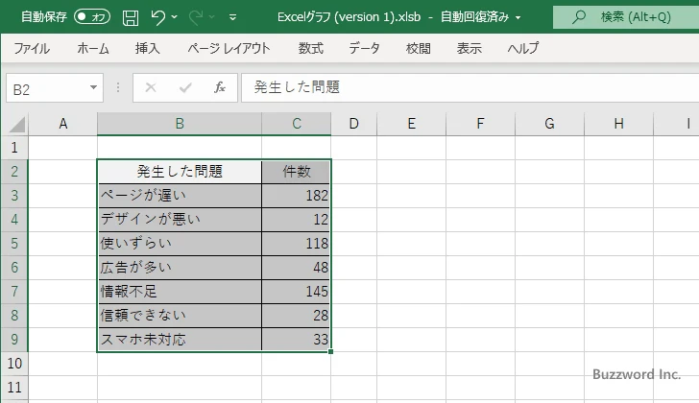The image size is (699, 403).
Task: Click the Redo arrow icon
Action: point(195,17)
